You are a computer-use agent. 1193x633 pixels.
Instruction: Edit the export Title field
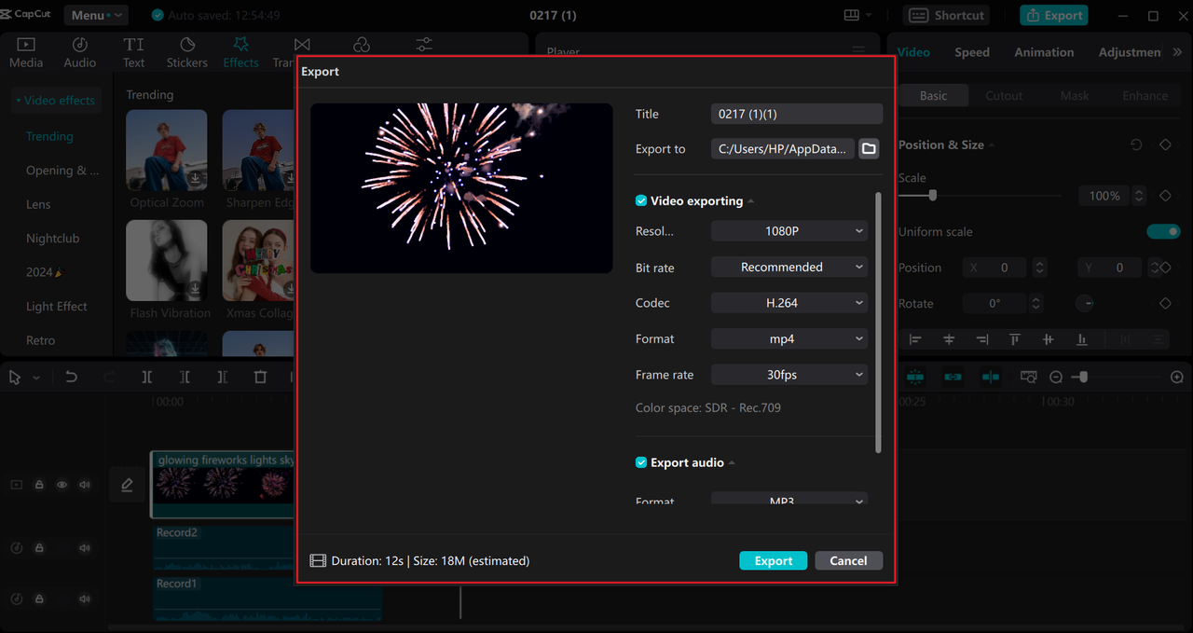click(797, 114)
